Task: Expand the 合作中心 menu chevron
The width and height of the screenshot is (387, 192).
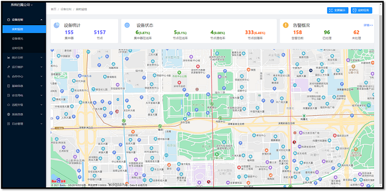Action: click(x=41, y=77)
